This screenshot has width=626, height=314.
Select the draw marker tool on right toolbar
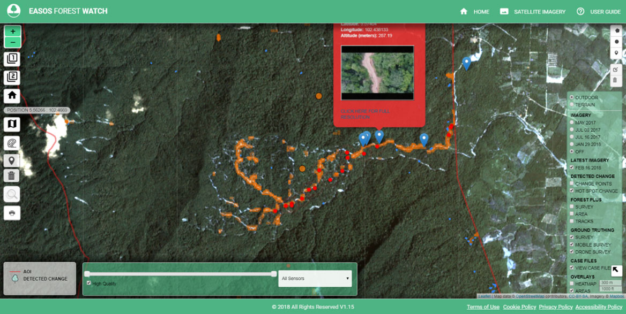point(616,52)
